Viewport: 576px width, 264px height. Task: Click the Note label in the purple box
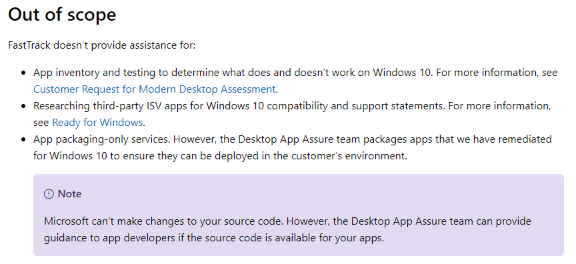coord(70,194)
